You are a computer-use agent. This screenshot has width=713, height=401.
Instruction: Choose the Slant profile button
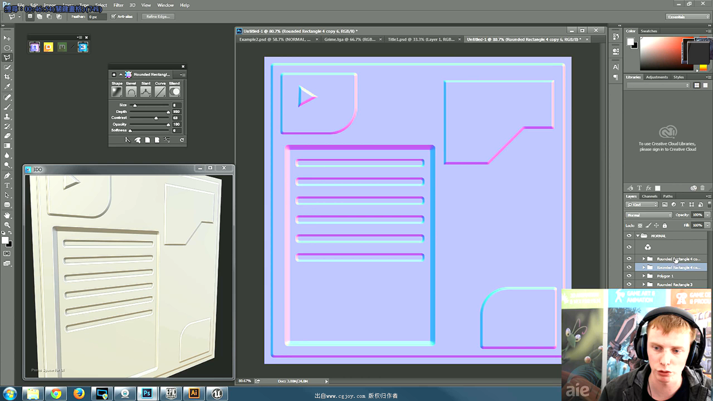click(146, 92)
